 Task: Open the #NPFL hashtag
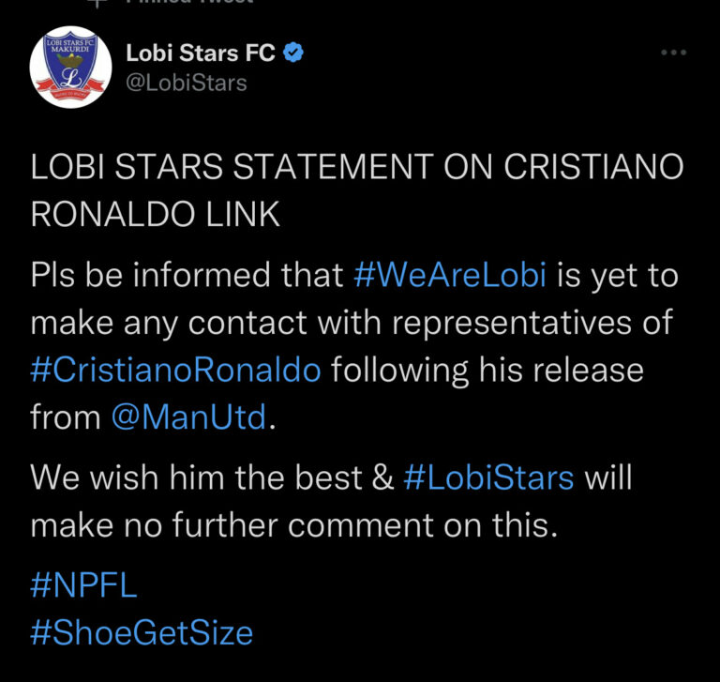[83, 585]
